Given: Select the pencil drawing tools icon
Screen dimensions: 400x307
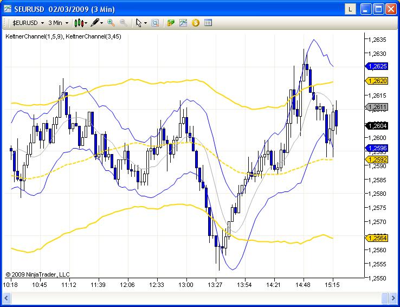Looking at the screenshot, I should [95, 23].
